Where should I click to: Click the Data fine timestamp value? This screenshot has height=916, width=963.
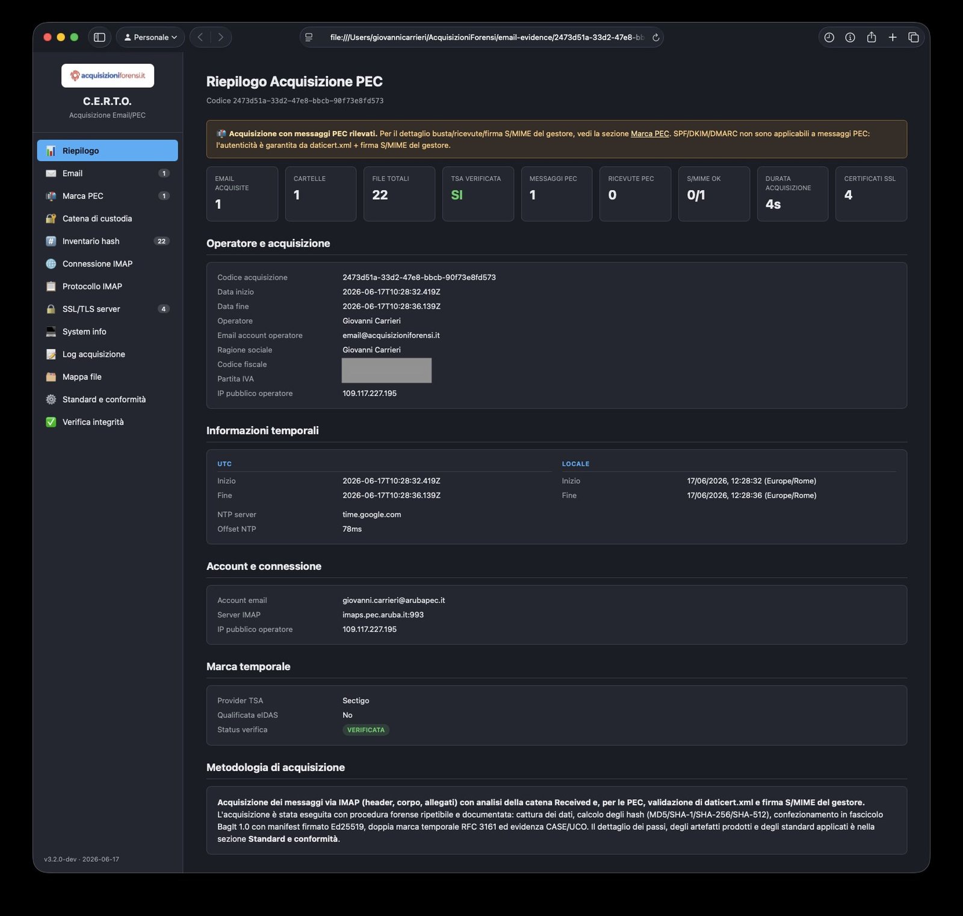click(392, 306)
